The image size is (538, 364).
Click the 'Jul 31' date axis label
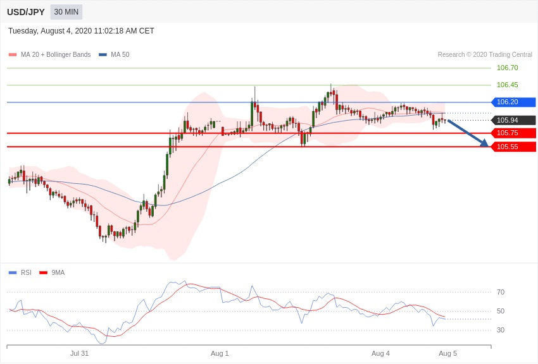[x=79, y=353]
